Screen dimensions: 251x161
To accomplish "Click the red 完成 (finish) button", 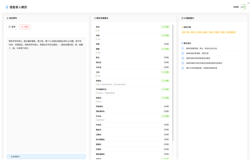I will point(25,27).
